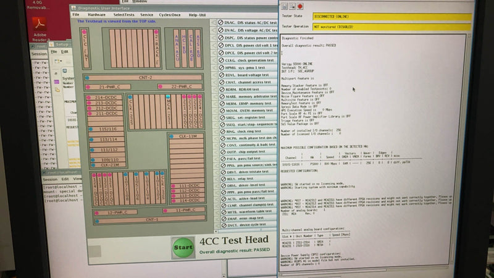Screen dimensions: 494x278
Task: Toggle the PPSS pin pmu source/sink test icon
Action: tap(223, 165)
